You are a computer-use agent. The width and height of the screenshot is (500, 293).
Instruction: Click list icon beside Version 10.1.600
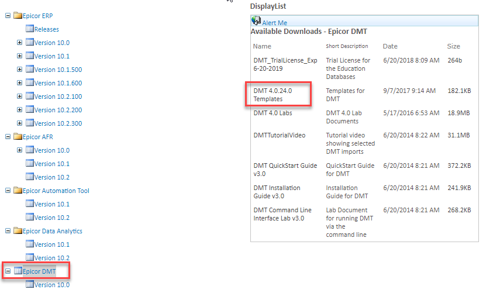click(30, 82)
